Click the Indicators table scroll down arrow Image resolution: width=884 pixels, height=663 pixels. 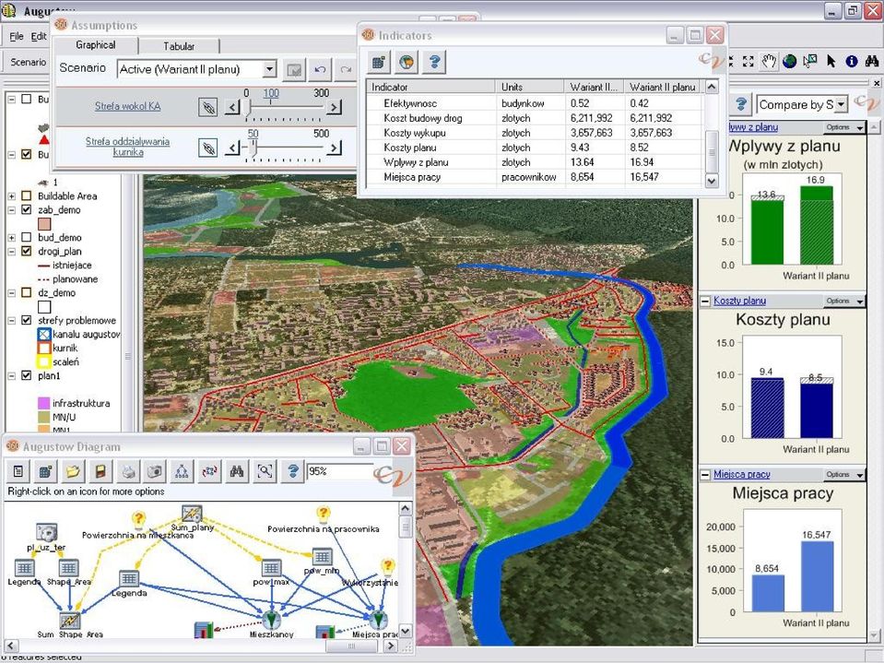tap(712, 181)
